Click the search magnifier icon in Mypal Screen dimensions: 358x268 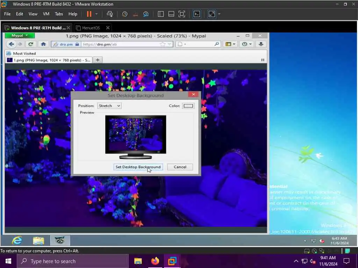[x=217, y=44]
